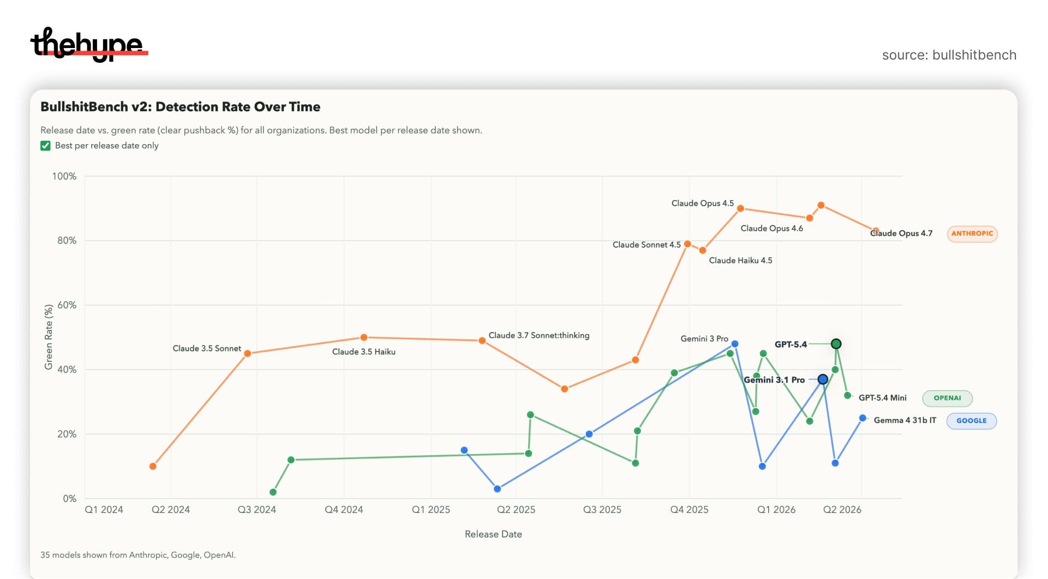The height and width of the screenshot is (579, 1048).
Task: Click the 'Q1 2025' axis label
Action: 431,510
